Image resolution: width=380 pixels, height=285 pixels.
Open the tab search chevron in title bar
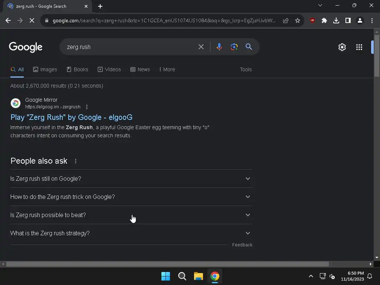(320, 5)
